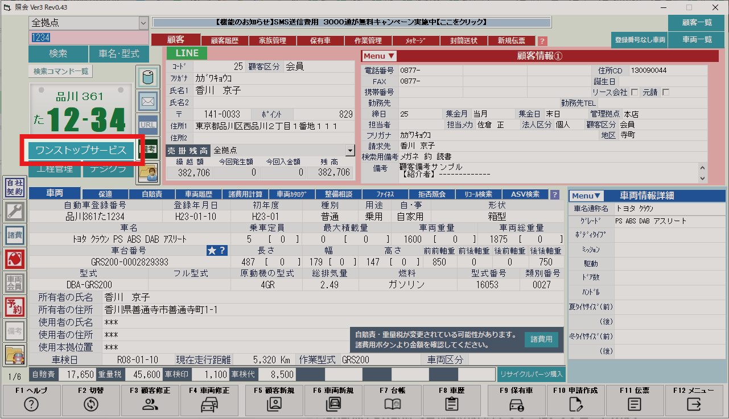Open the 保有車 tab
Screen dimensions: 729x419
(x=321, y=41)
